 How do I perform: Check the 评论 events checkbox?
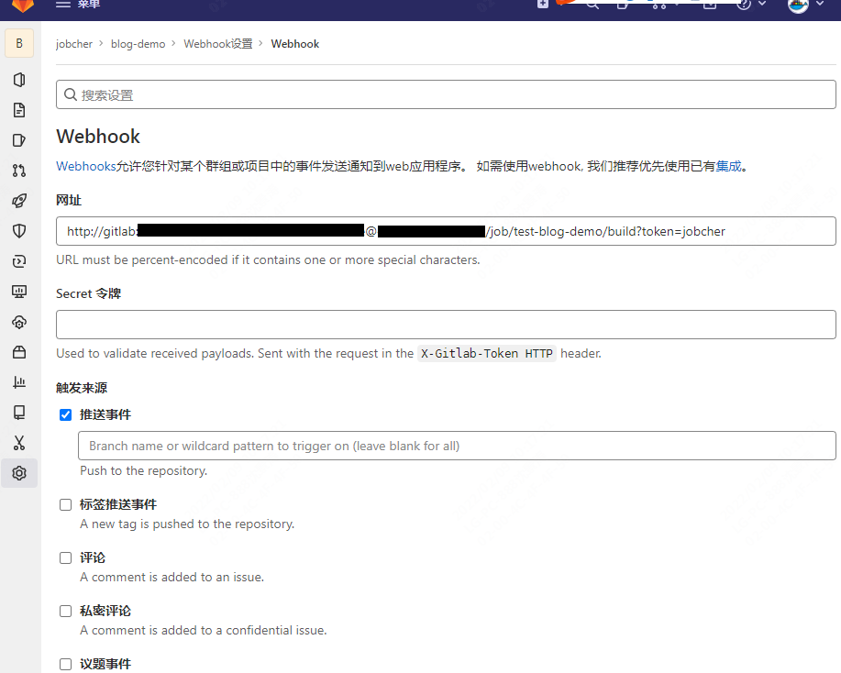tap(65, 557)
